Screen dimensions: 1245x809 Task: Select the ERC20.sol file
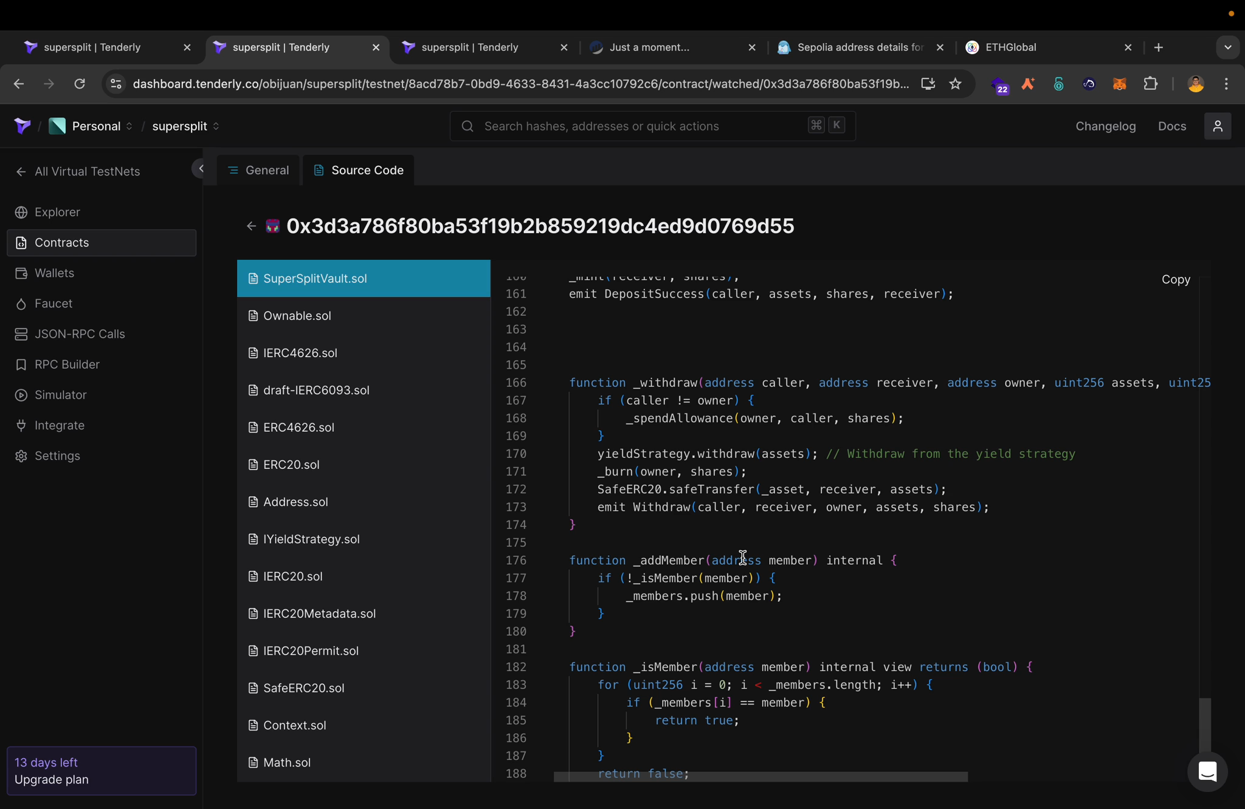point(364,465)
